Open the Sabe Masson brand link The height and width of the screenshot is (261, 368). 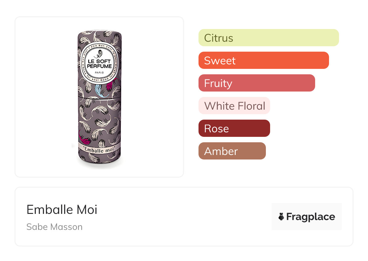point(54,227)
